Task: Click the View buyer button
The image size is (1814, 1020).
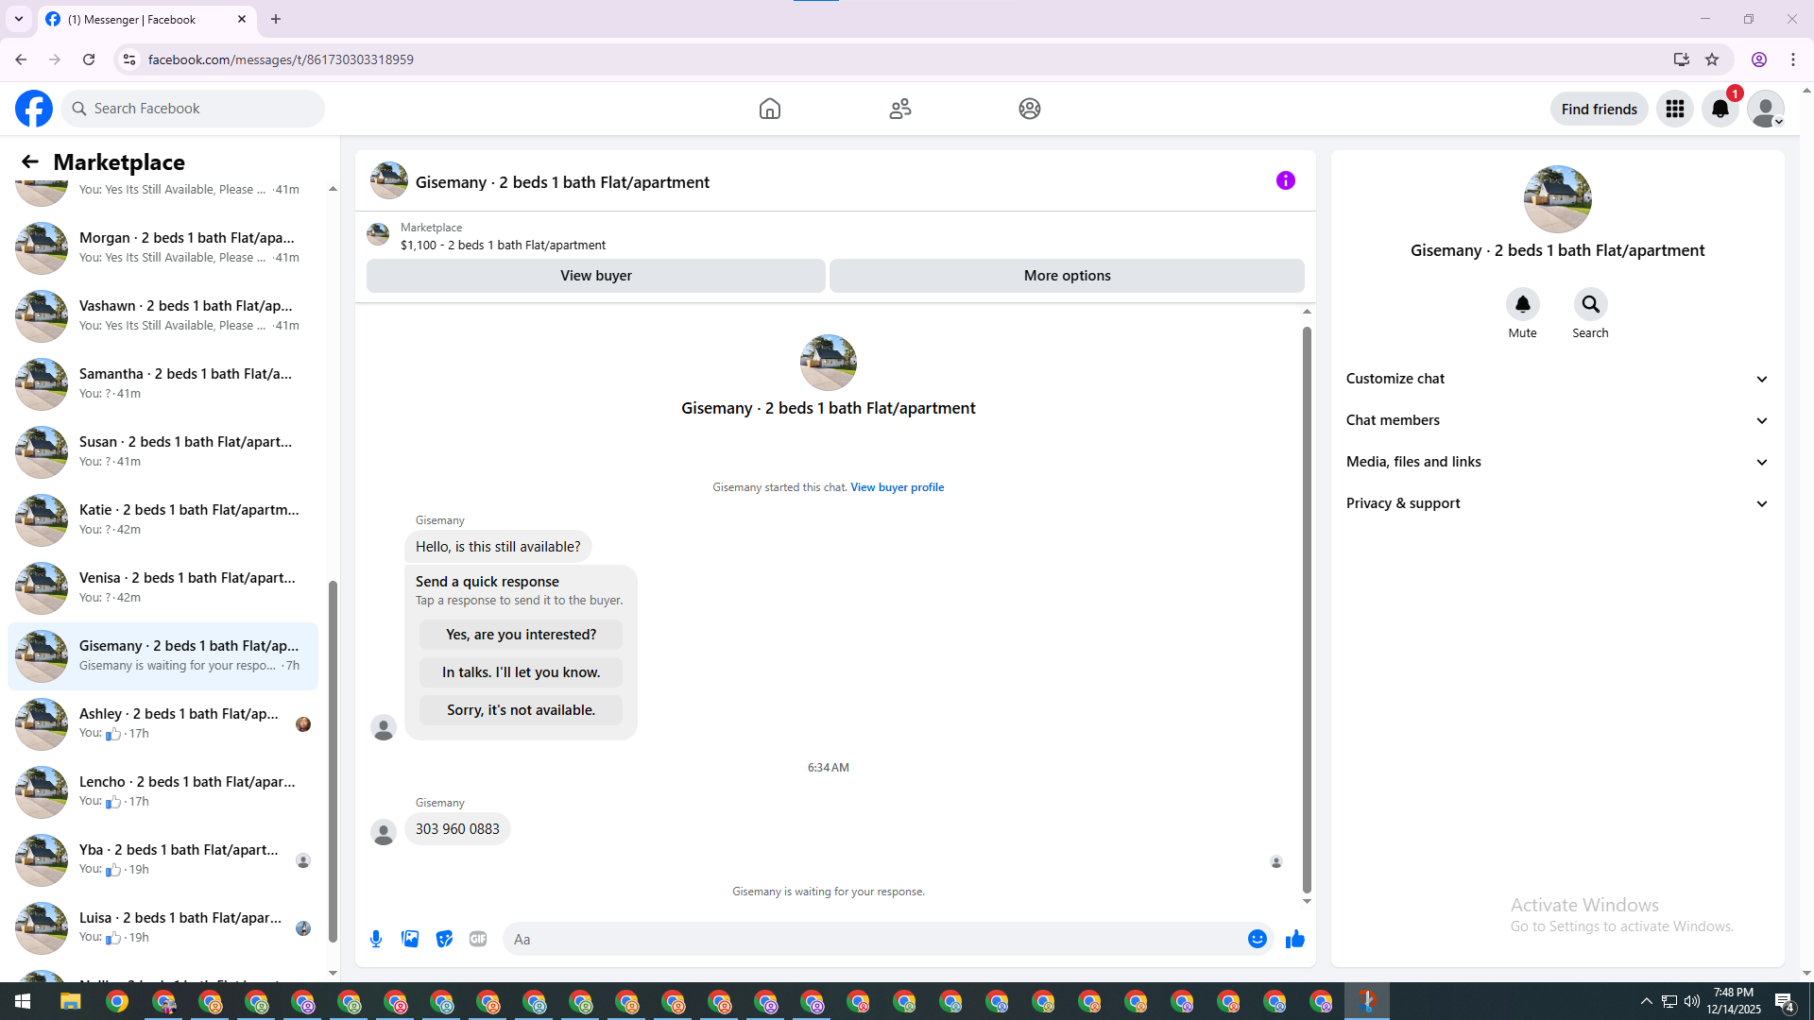Action: pos(595,276)
